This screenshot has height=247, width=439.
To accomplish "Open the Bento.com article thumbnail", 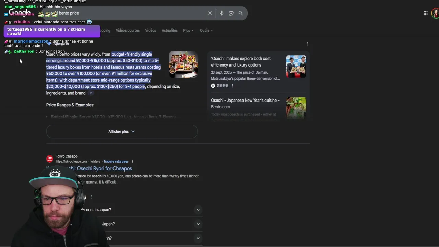I will 296,108.
